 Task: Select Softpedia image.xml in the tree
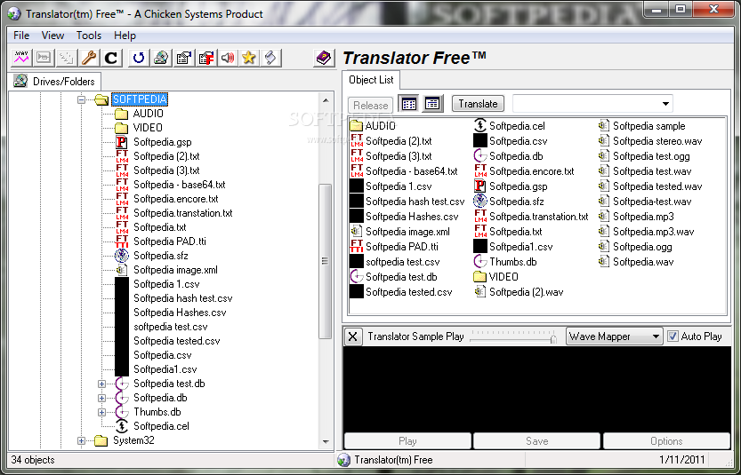pos(175,270)
